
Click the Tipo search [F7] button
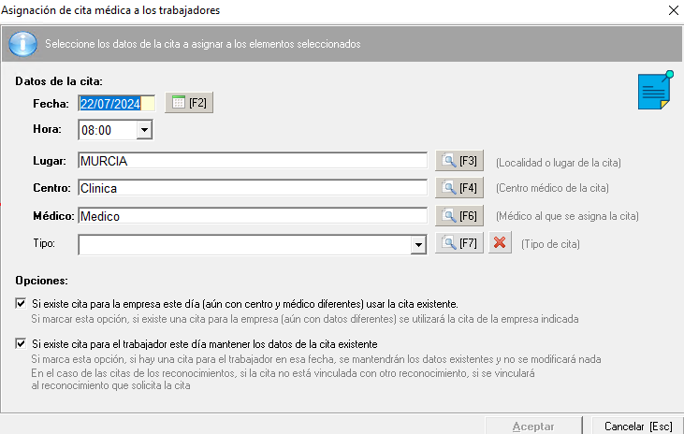(x=459, y=243)
